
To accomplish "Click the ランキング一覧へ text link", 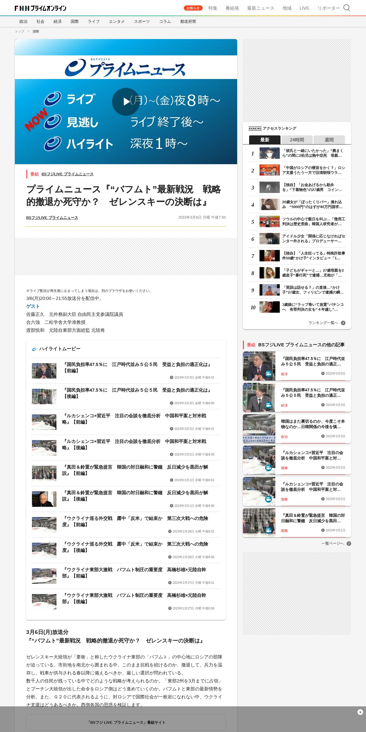I will click(x=323, y=323).
